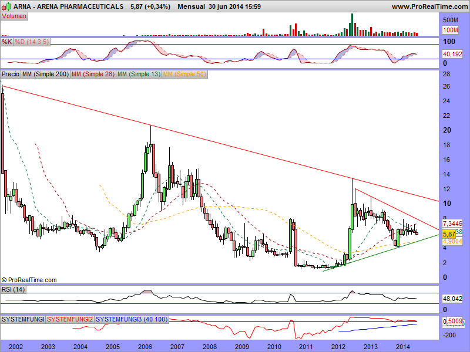Click the %D (14 3 5) label
Viewport: 470px width, 352px height.
[32, 42]
